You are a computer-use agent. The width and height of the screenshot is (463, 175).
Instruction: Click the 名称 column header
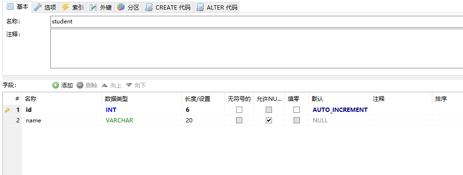coord(62,99)
